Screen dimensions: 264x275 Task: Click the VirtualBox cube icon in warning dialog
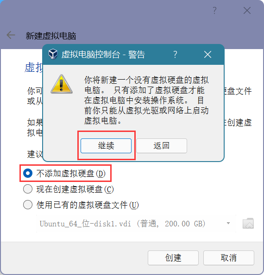click(53, 54)
